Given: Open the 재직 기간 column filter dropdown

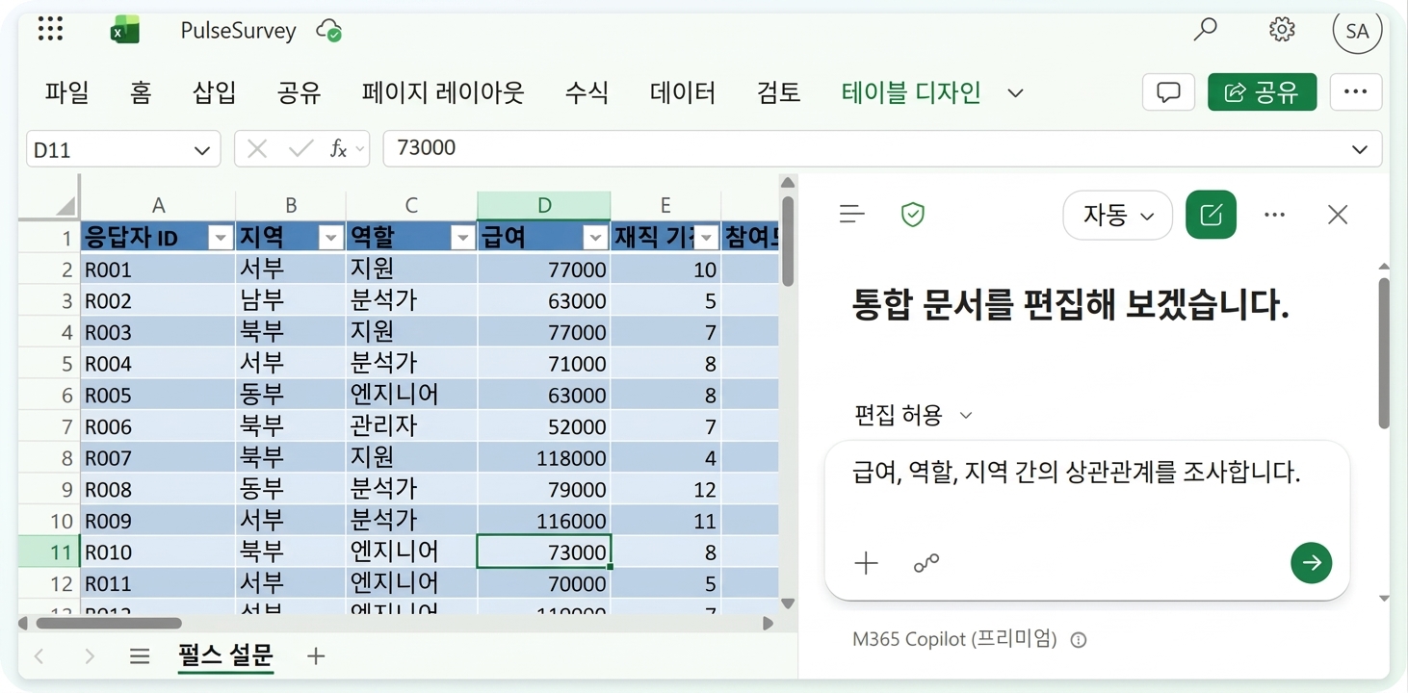Looking at the screenshot, I should click(708, 237).
